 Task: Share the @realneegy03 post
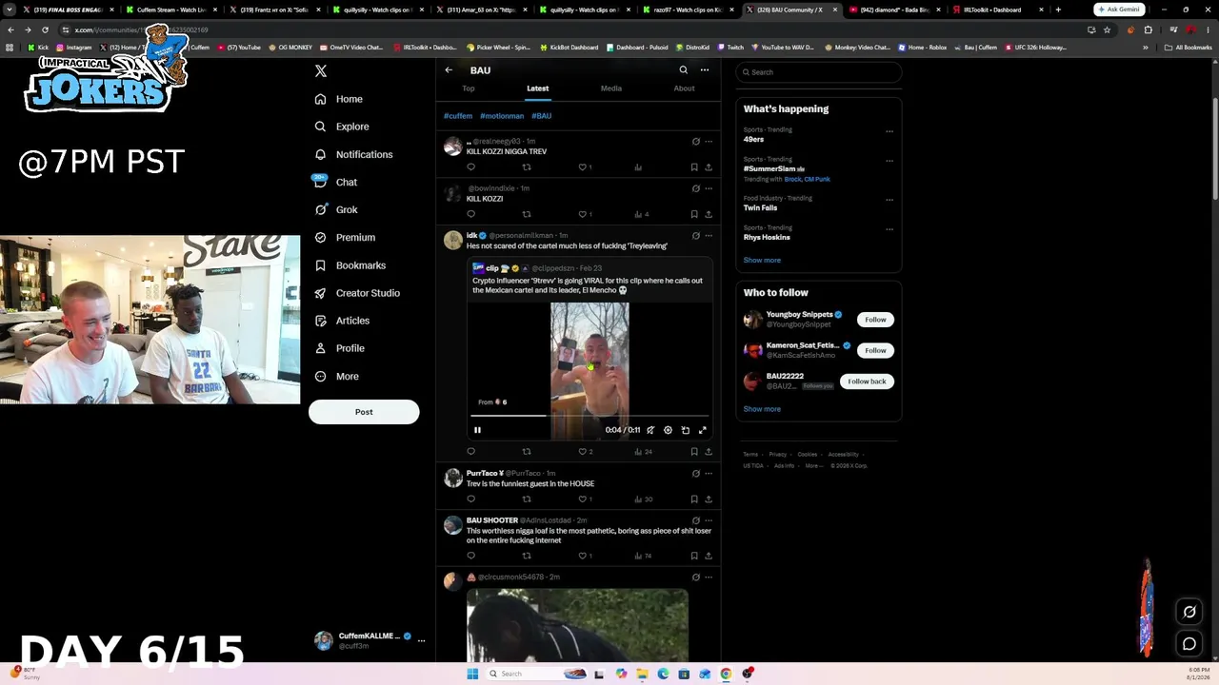coord(709,167)
